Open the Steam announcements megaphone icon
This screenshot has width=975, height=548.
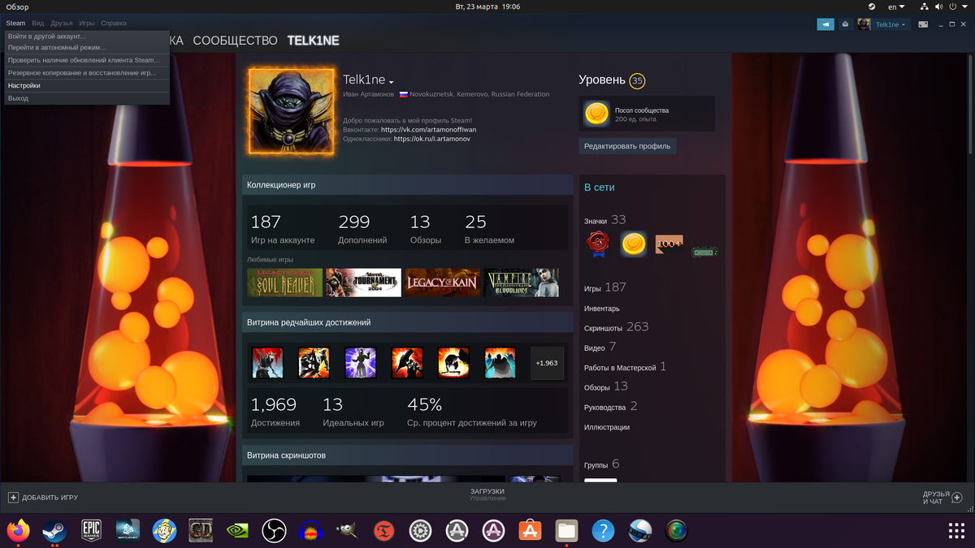[x=825, y=24]
